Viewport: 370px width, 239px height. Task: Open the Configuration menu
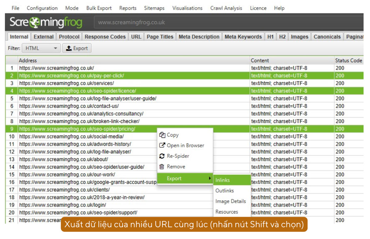coord(42,8)
